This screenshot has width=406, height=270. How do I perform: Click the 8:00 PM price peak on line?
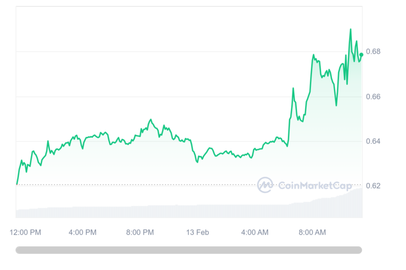pyautogui.click(x=150, y=120)
